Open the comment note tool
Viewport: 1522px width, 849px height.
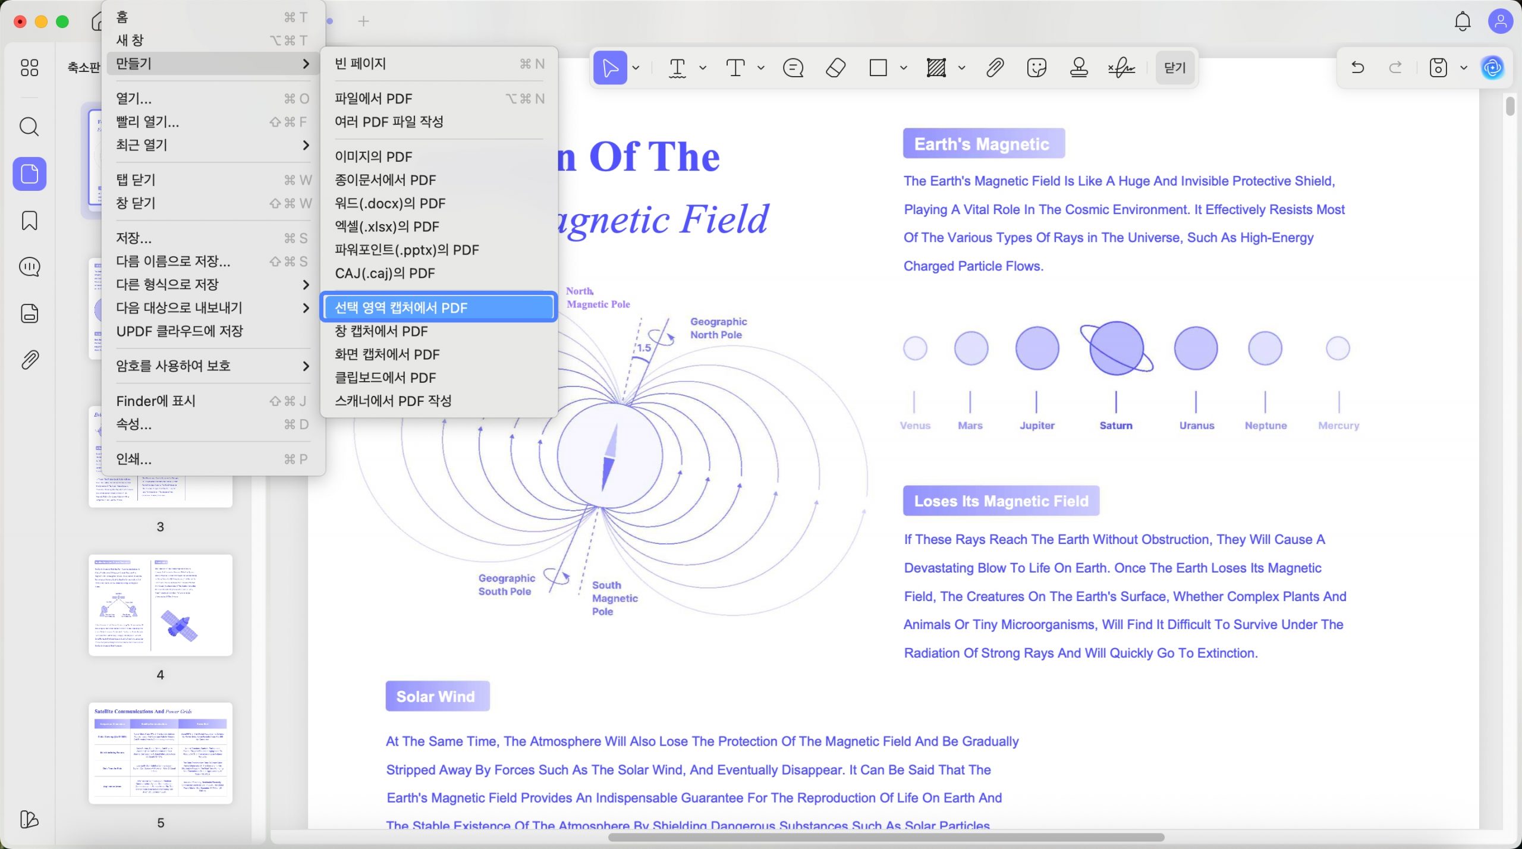pos(793,68)
